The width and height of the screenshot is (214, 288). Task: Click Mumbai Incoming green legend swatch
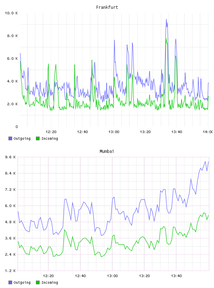[38, 282]
